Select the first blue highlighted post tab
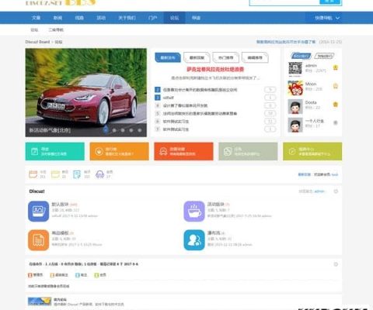The width and height of the screenshot is (373, 310). point(168,57)
